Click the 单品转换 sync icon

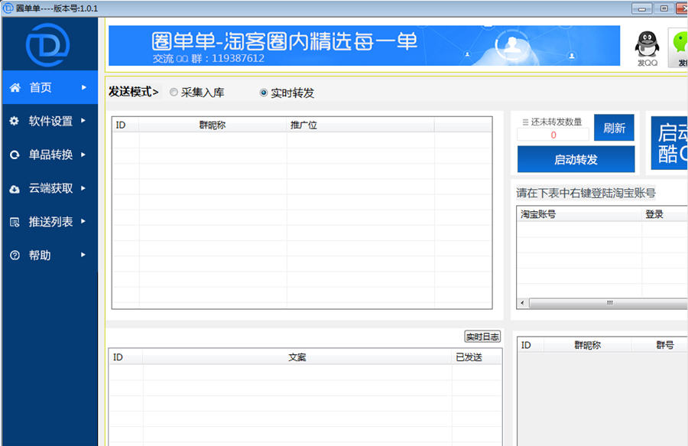tap(15, 155)
